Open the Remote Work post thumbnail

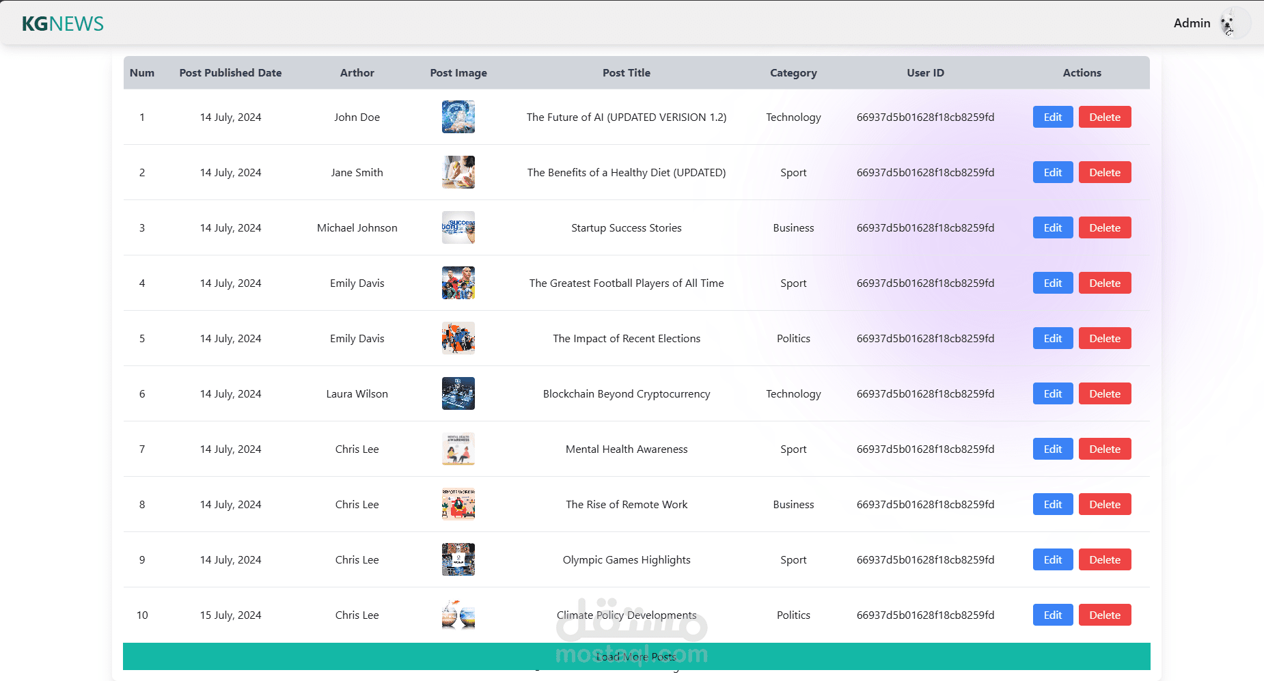458,504
